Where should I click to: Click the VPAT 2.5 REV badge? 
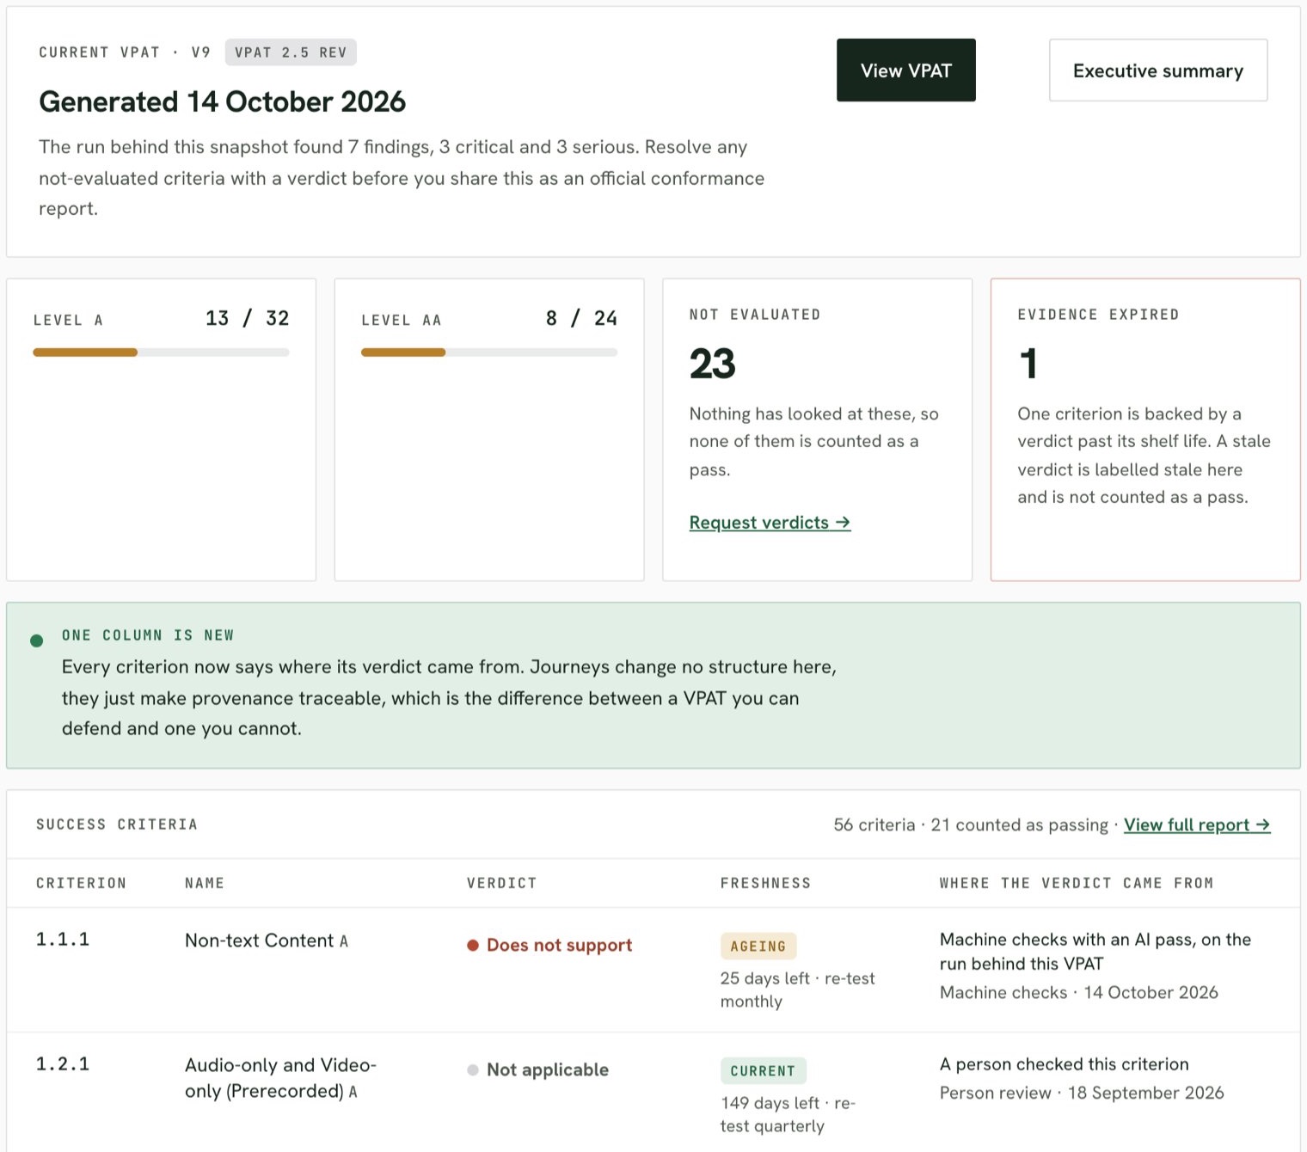tap(291, 52)
